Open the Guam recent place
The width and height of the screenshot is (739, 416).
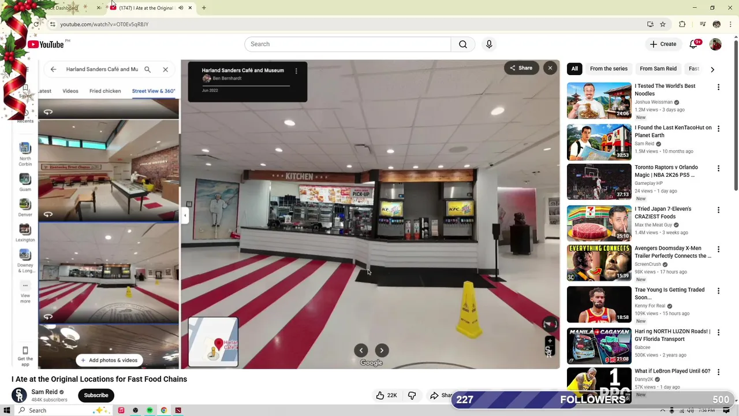coord(25,181)
